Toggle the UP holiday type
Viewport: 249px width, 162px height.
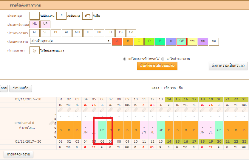click(x=45, y=24)
